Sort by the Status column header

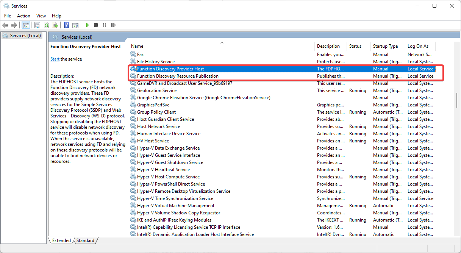(359, 46)
